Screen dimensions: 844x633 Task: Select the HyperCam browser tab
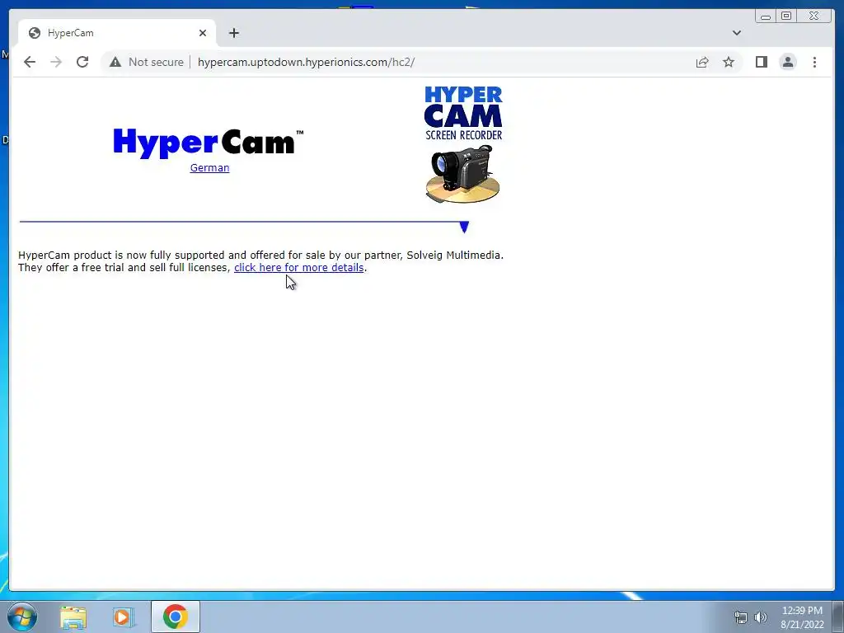[117, 33]
